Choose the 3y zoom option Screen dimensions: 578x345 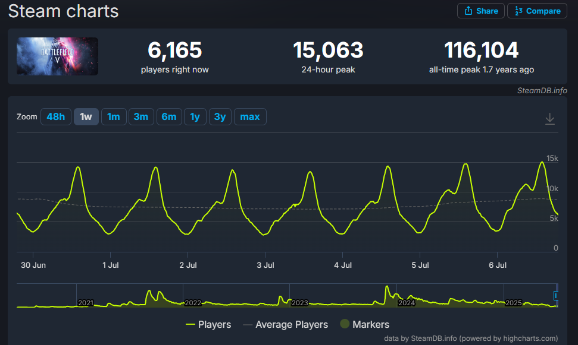(220, 116)
